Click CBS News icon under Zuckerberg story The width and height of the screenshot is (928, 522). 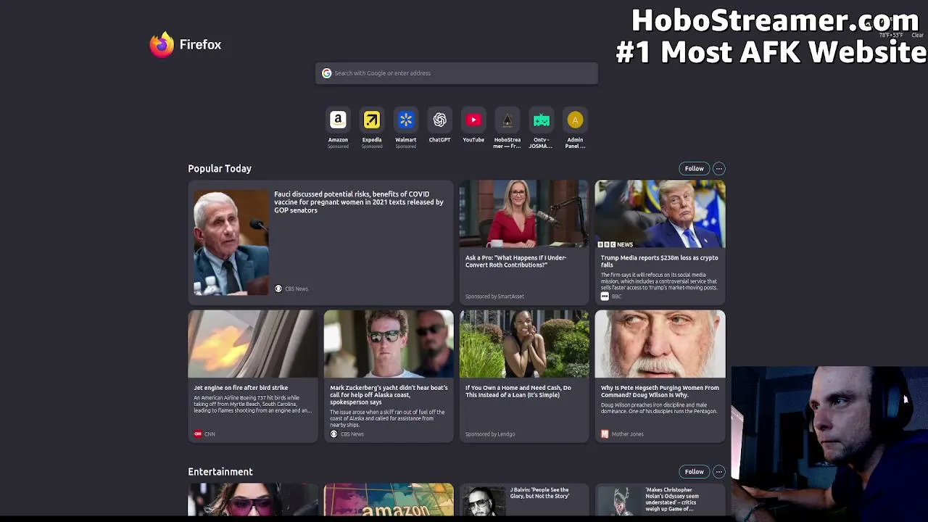coord(333,434)
